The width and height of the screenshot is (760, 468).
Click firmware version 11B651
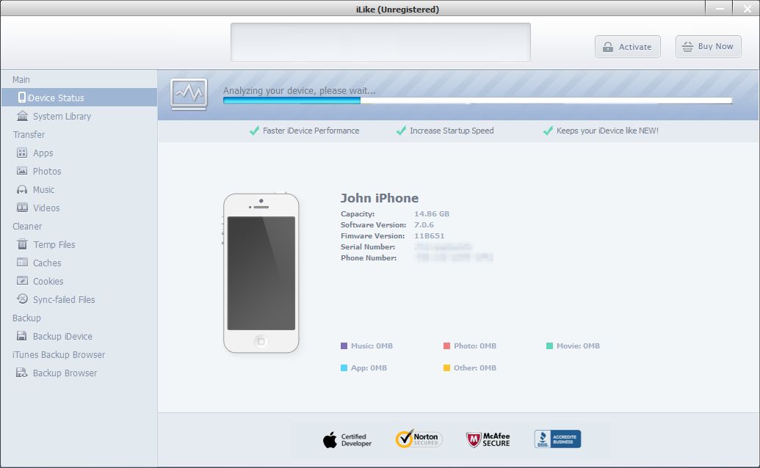point(429,236)
